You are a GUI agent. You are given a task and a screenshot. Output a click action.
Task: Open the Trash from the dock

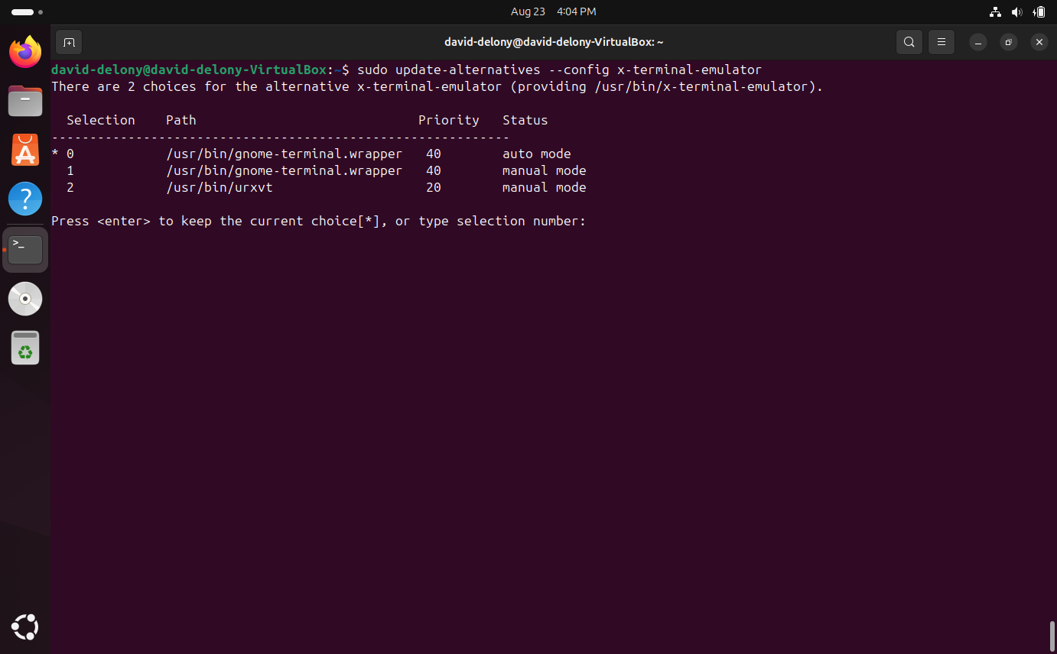(25, 348)
